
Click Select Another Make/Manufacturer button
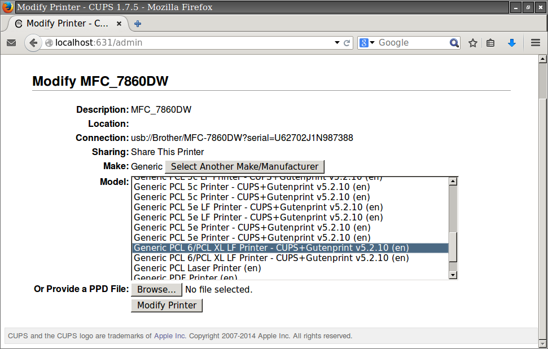pos(244,166)
